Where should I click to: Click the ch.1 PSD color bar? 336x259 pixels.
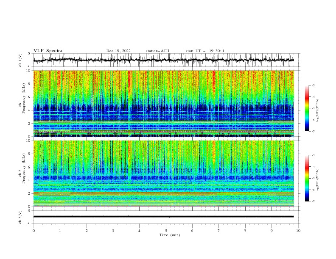[307, 108]
